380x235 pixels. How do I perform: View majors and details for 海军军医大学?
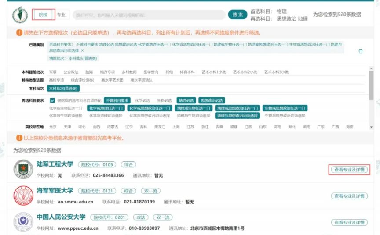349,196
